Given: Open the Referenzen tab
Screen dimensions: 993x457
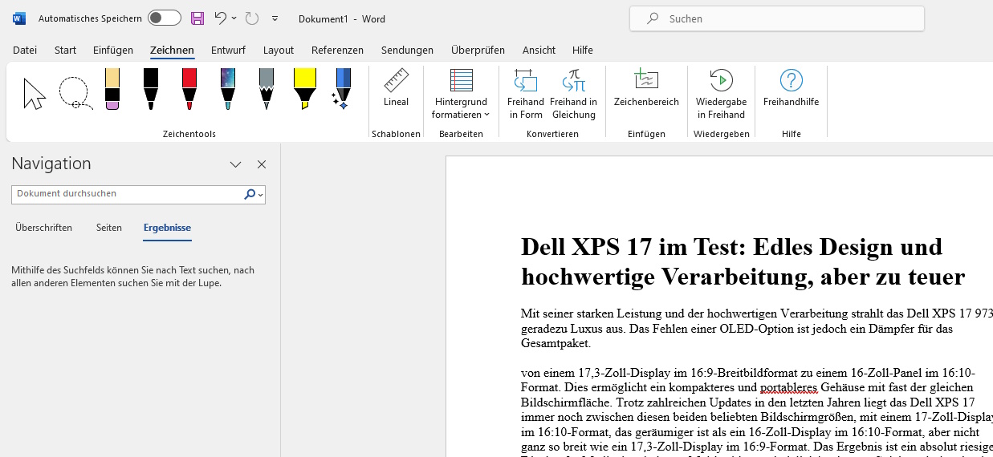Looking at the screenshot, I should 337,50.
